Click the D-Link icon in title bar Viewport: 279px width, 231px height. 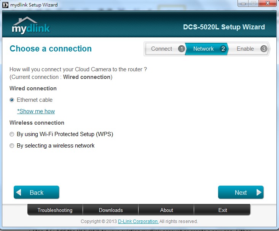point(5,5)
